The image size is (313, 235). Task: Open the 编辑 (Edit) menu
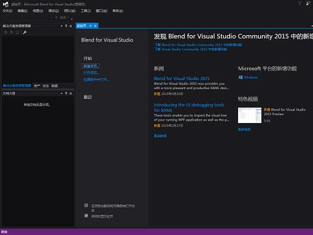pyautogui.click(x=22, y=10)
